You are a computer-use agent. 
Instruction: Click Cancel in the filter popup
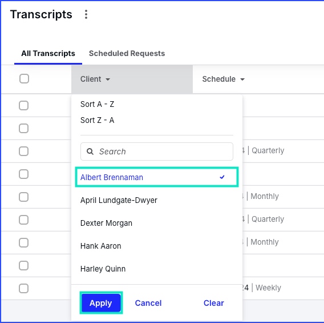148,303
